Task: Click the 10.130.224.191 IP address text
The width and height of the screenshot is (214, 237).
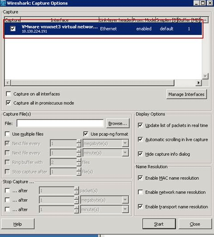Action: (x=34, y=31)
